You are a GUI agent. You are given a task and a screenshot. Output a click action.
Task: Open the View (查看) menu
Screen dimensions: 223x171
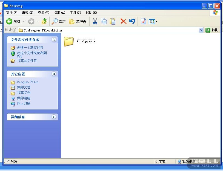[x=43, y=13]
